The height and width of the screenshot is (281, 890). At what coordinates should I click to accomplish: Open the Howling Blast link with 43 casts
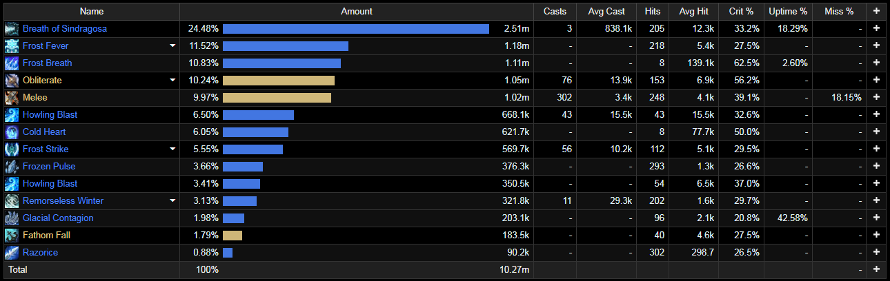click(50, 115)
